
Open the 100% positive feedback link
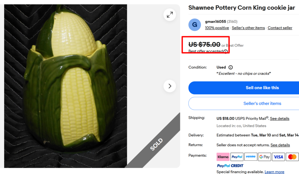[x=217, y=28]
